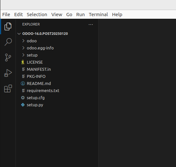
Task: Select the odoo.egg-info folder name
Action: [x=40, y=48]
